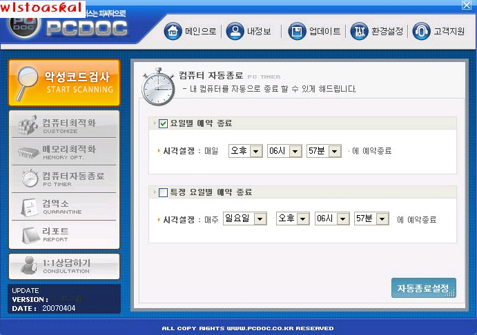Image resolution: width=477 pixels, height=335 pixels.
Task: Click the 컴퓨터 자동종료 heading text
Action: [211, 75]
